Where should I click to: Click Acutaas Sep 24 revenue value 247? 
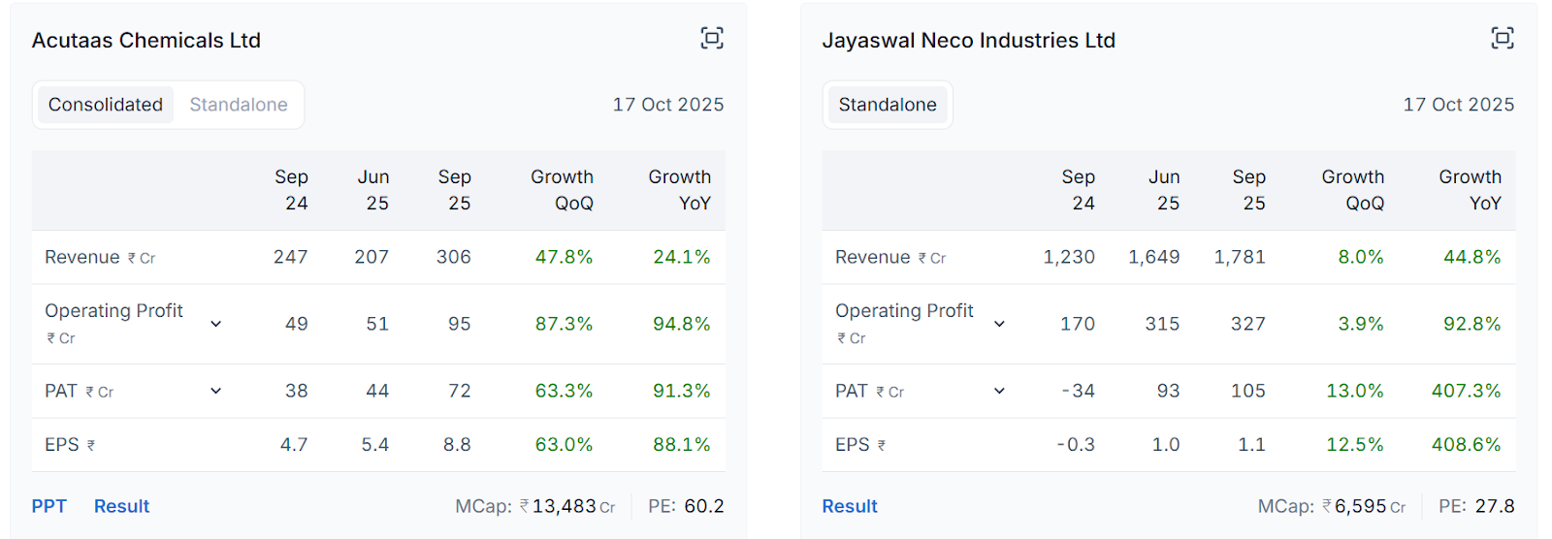291,257
